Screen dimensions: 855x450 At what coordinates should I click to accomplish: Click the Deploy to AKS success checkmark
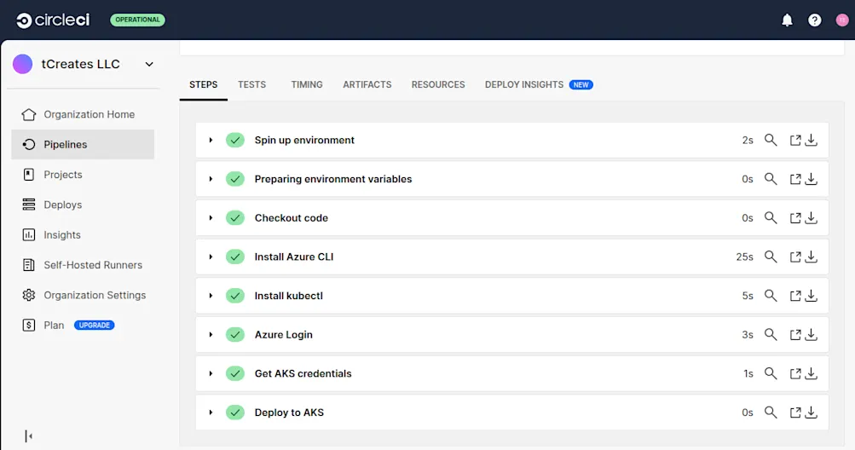point(235,412)
